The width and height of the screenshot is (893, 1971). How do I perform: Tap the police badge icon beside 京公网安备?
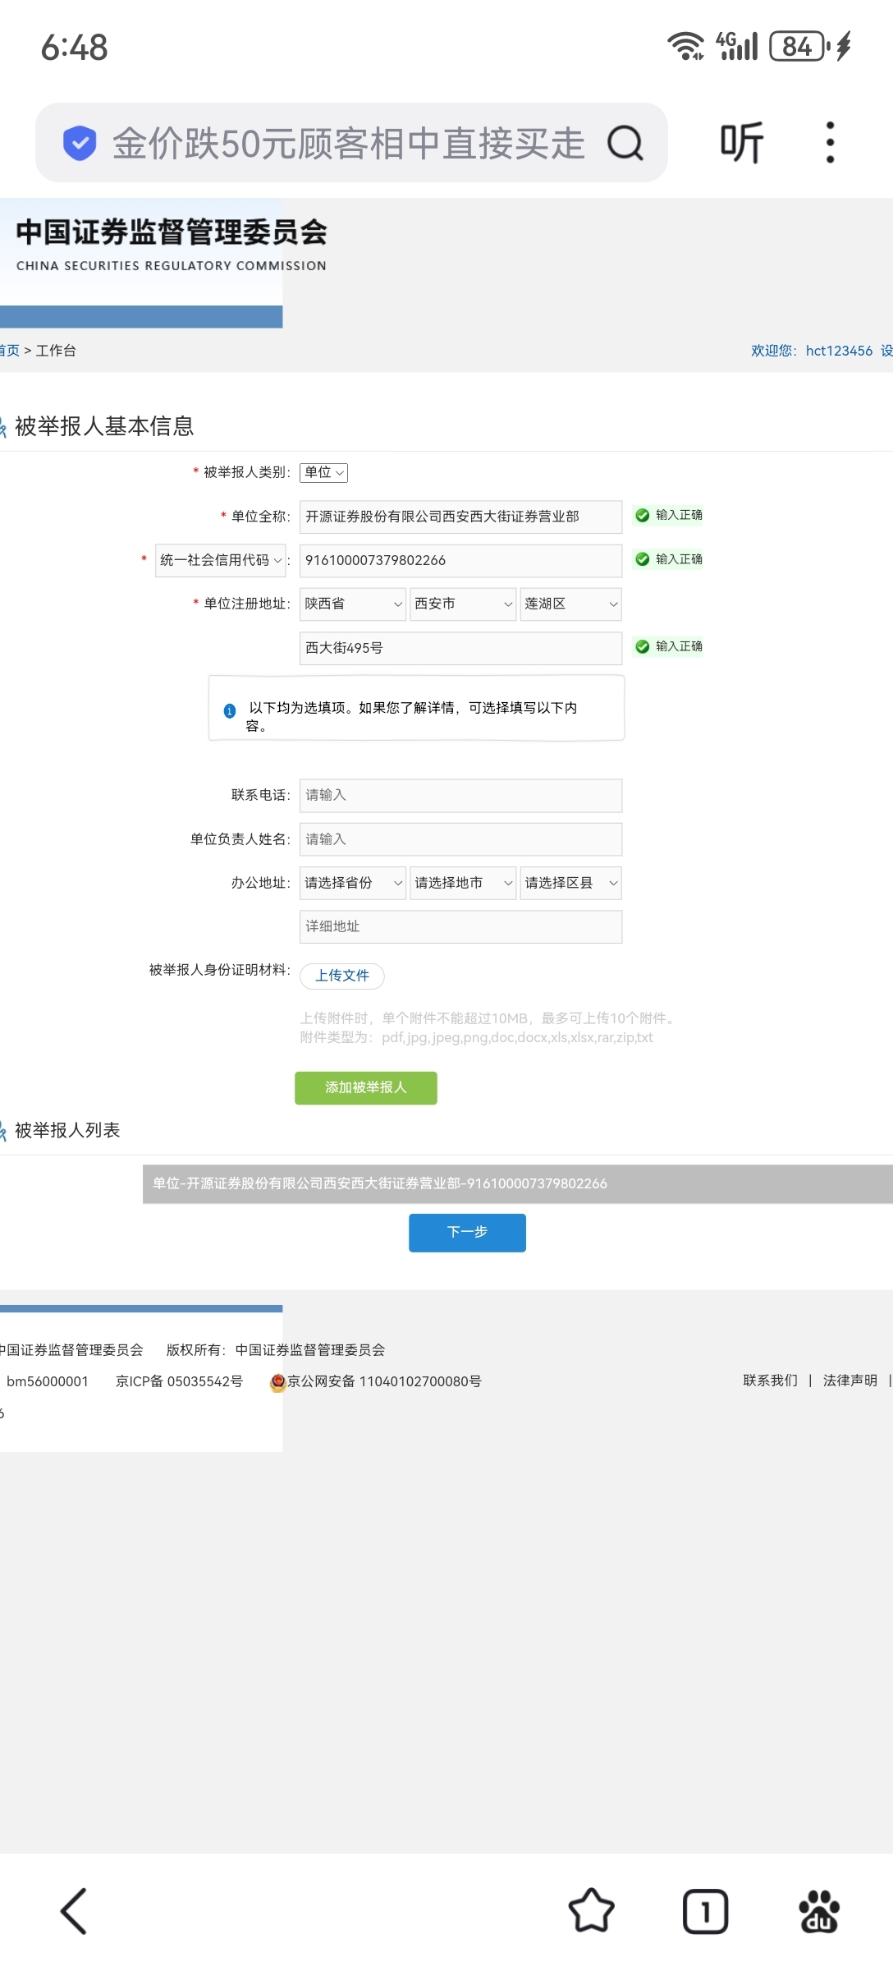pyautogui.click(x=277, y=1382)
